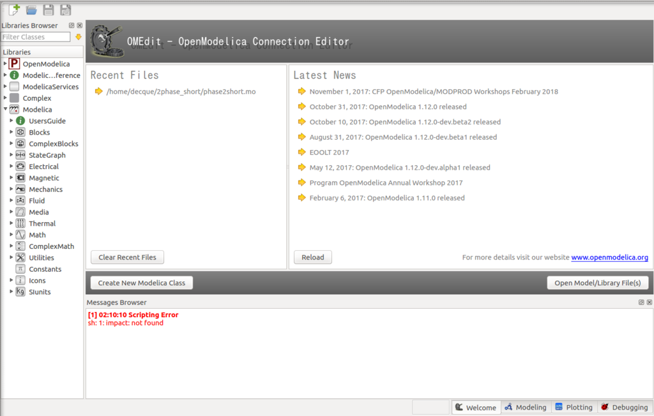Click the Libraries column header
Image resolution: width=654 pixels, height=416 pixels.
point(42,52)
